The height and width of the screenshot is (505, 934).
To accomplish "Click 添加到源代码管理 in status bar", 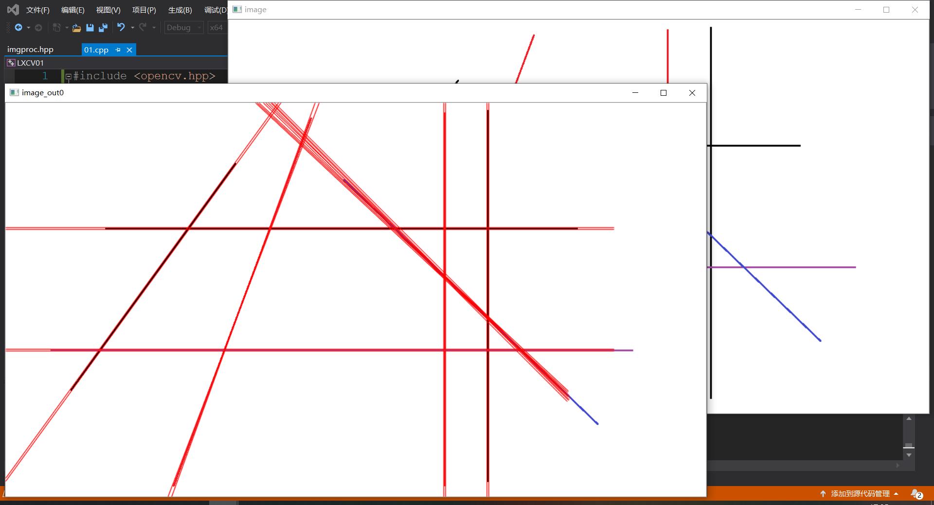I will (860, 493).
